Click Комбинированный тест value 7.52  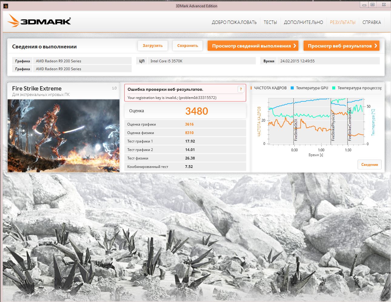pyautogui.click(x=189, y=167)
